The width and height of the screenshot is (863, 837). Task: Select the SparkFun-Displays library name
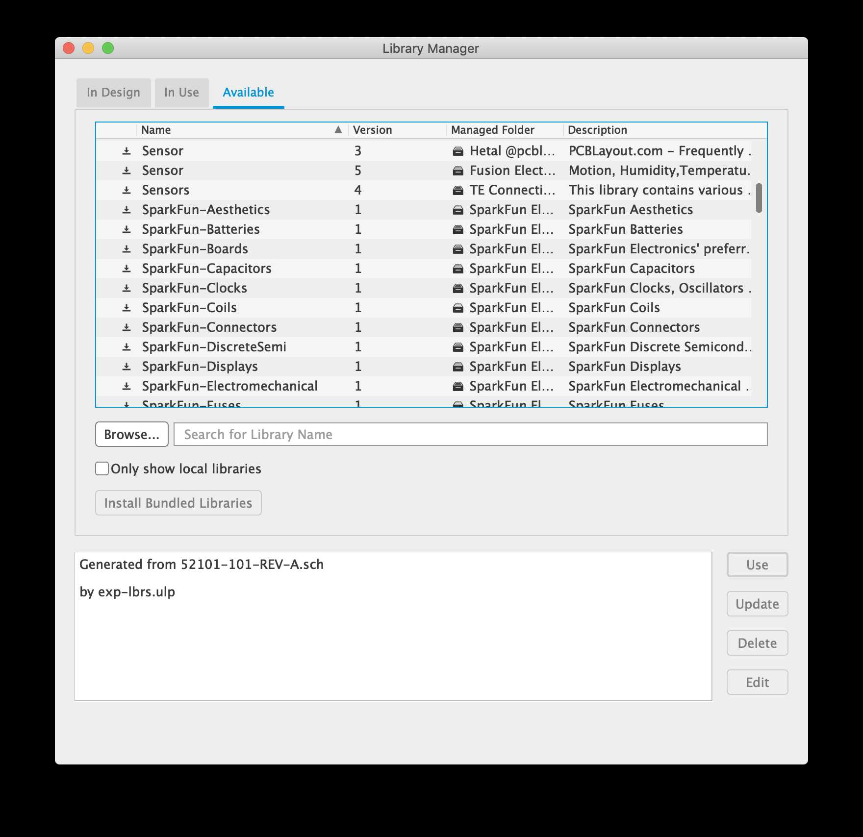[200, 367]
